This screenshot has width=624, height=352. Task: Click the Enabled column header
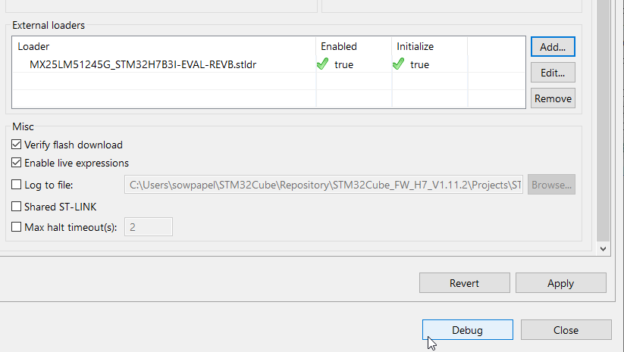click(354, 46)
